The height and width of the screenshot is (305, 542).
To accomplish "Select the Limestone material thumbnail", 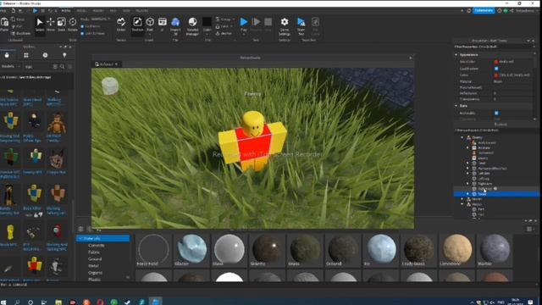I will click(457, 250).
